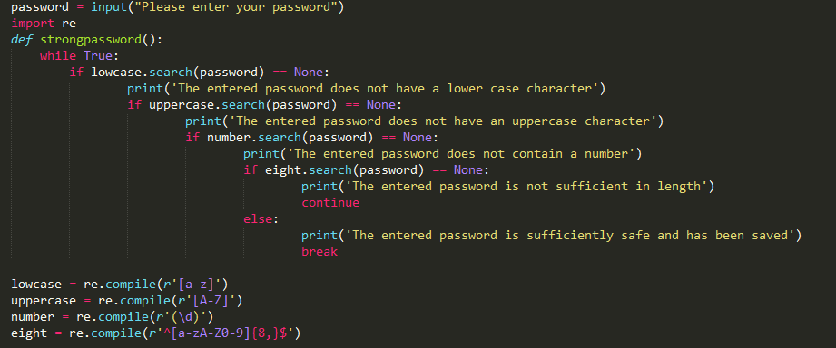Click the lower case character print message

point(383,89)
